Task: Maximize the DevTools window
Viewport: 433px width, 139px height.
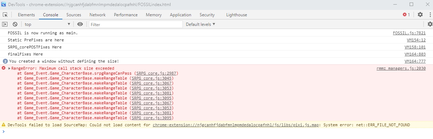Action: [411, 4]
